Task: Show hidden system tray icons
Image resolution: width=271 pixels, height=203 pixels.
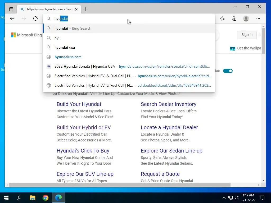Action: (224, 198)
